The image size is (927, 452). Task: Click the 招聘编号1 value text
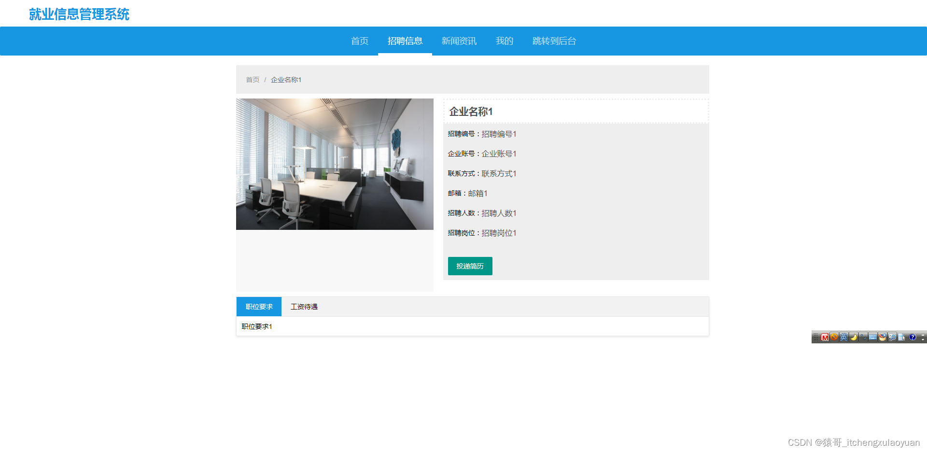(x=499, y=134)
